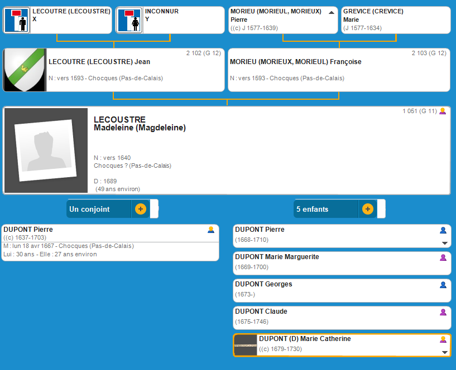The height and width of the screenshot is (370, 456).
Task: Click the blue person icon for Georges DUPONT
Action: point(443,285)
